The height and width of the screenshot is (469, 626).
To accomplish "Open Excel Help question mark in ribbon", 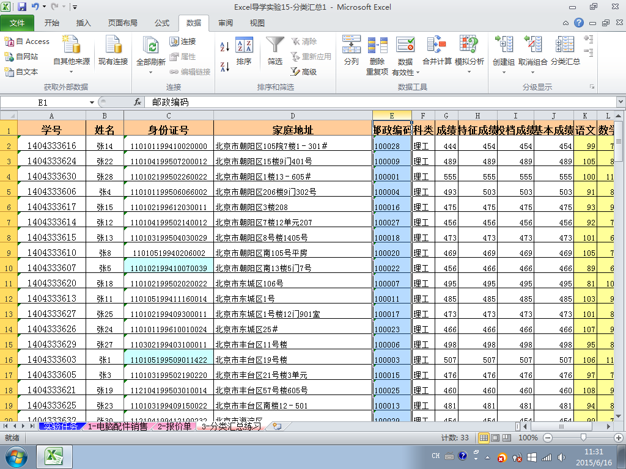I will (579, 23).
